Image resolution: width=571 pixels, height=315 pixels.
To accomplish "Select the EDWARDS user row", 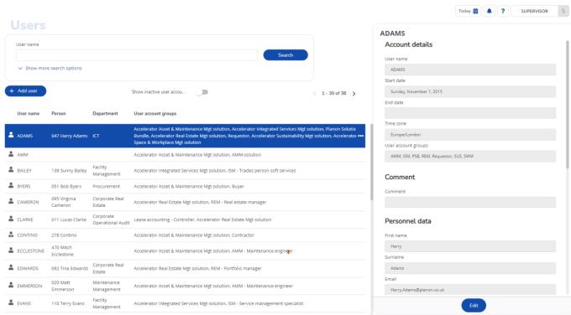I will (x=185, y=268).
